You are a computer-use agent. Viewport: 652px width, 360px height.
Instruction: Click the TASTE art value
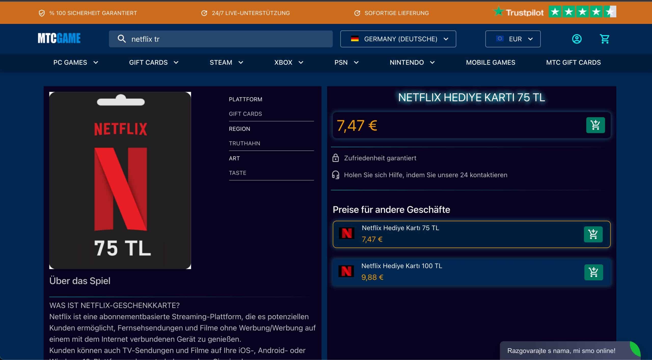[x=237, y=173]
